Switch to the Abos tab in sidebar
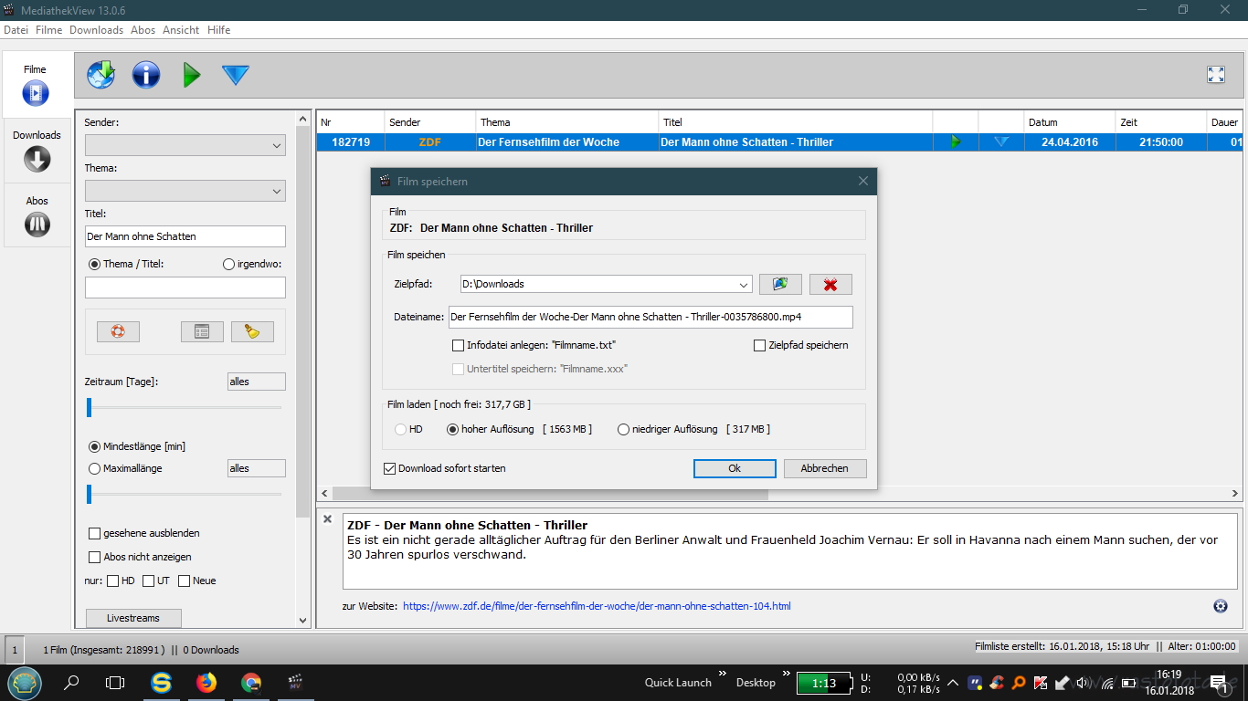This screenshot has width=1248, height=701. click(37, 215)
